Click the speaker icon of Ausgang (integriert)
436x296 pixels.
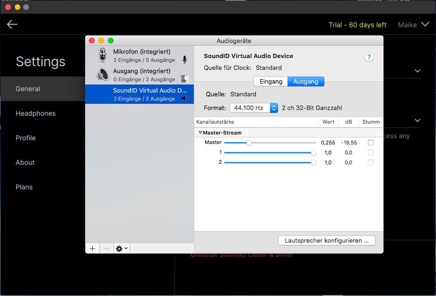[x=103, y=75]
